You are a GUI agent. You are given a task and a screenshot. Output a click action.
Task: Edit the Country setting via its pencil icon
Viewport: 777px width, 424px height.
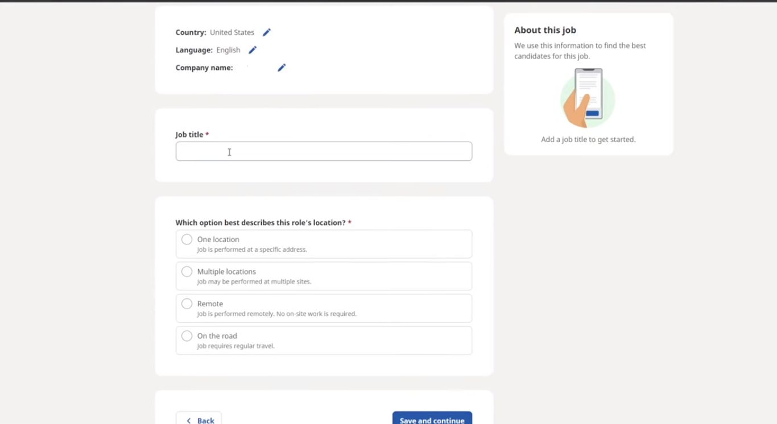[266, 32]
